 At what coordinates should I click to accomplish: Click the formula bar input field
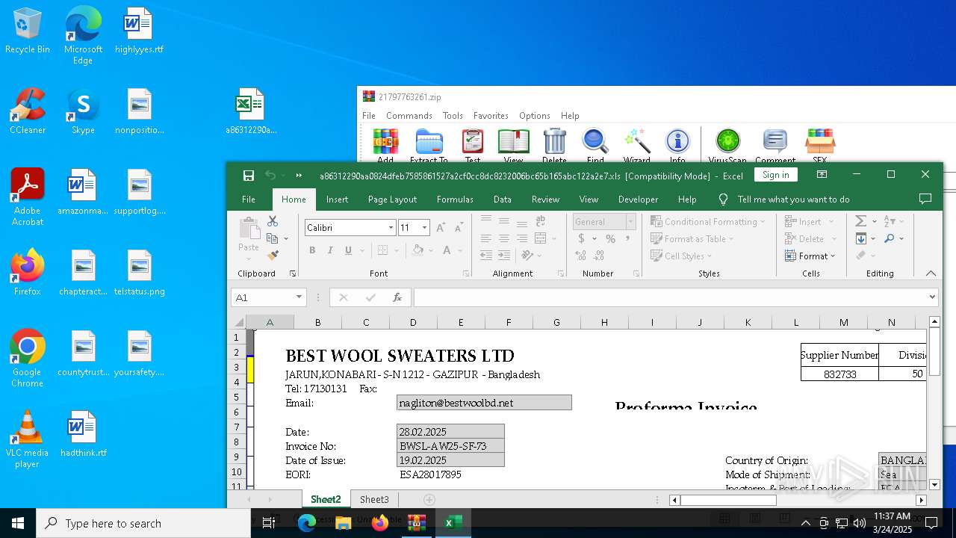pos(669,297)
